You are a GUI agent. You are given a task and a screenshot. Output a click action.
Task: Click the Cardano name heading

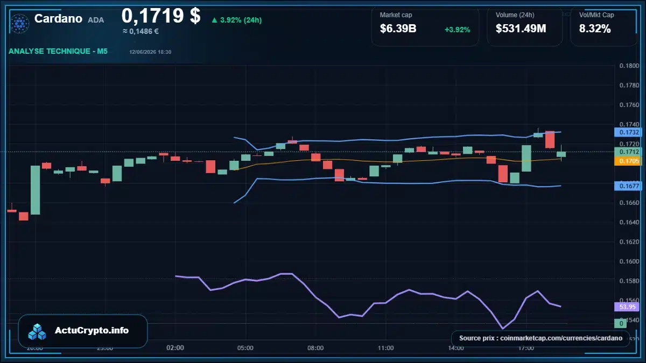[58, 19]
